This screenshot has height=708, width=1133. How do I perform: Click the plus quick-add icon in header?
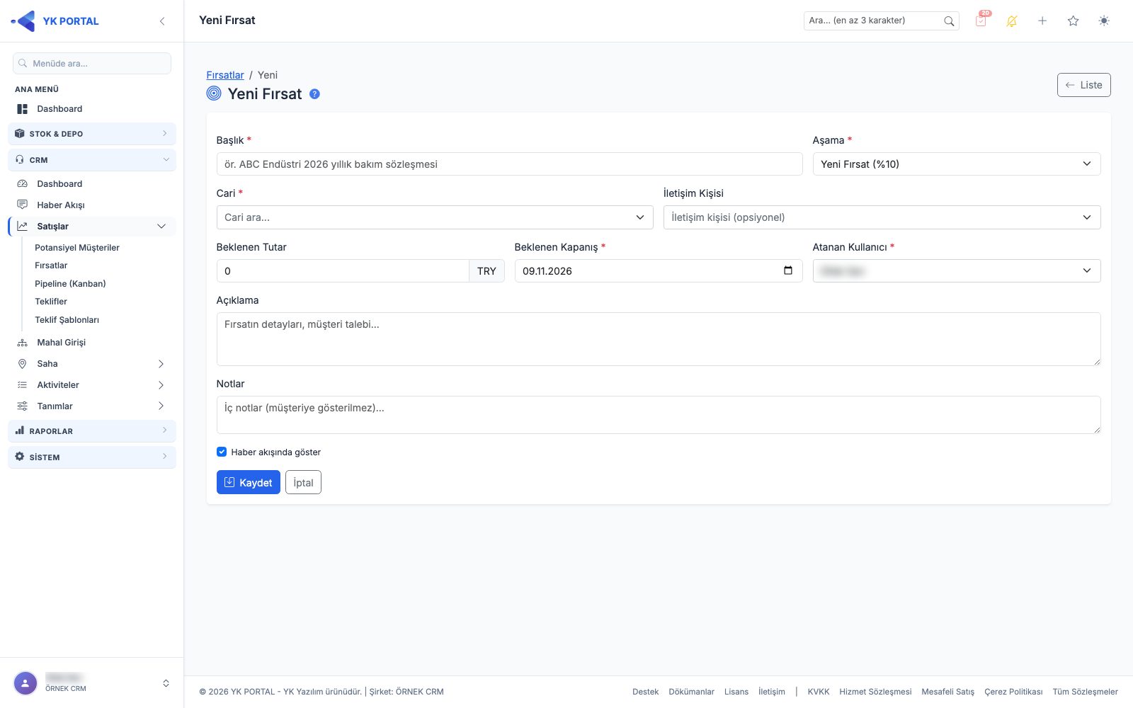coord(1042,21)
